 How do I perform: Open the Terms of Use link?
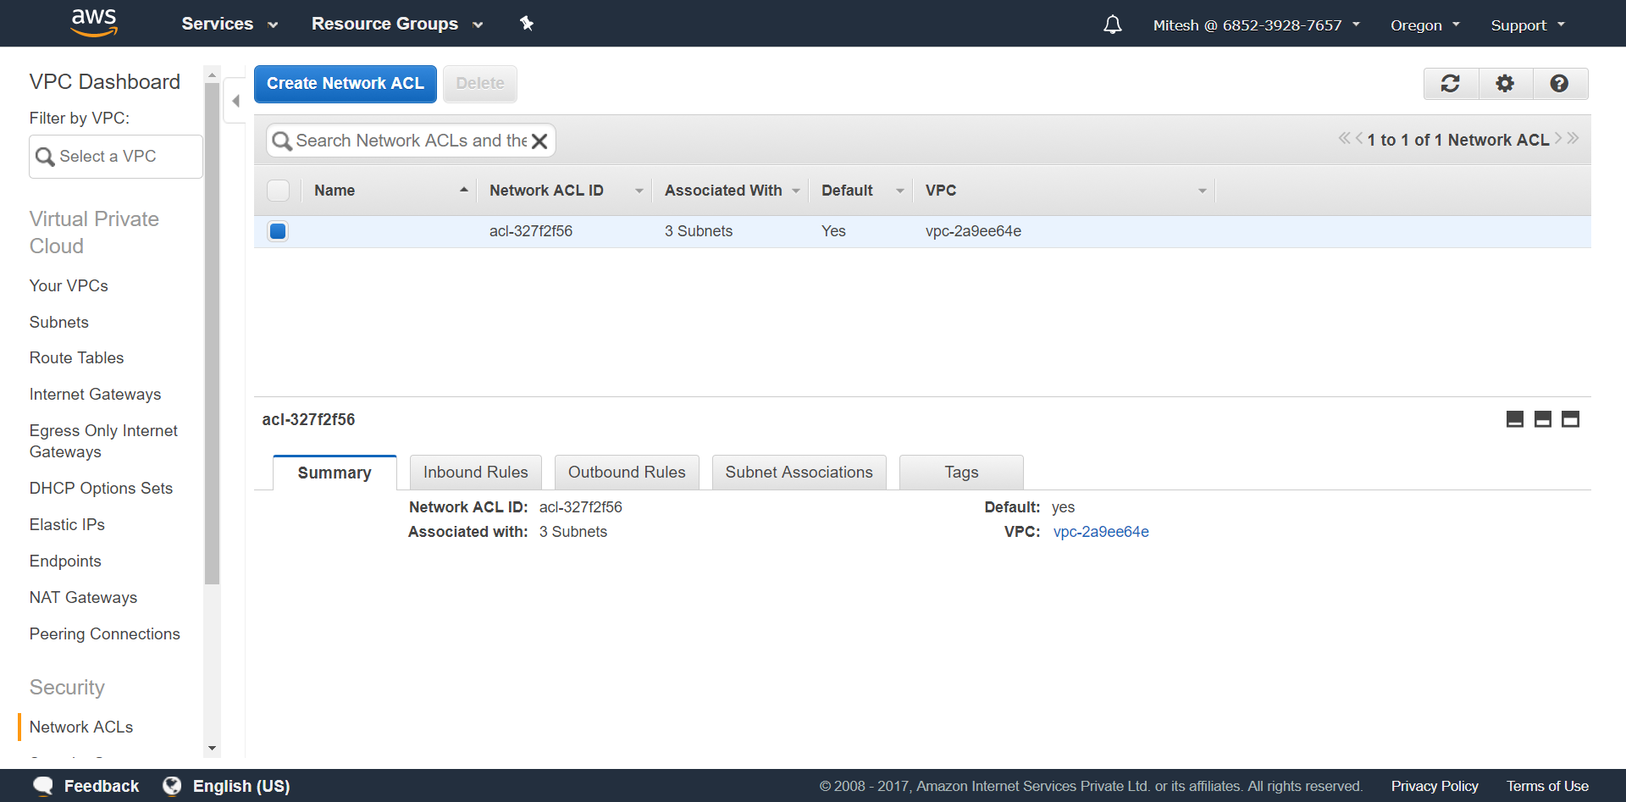click(x=1547, y=786)
